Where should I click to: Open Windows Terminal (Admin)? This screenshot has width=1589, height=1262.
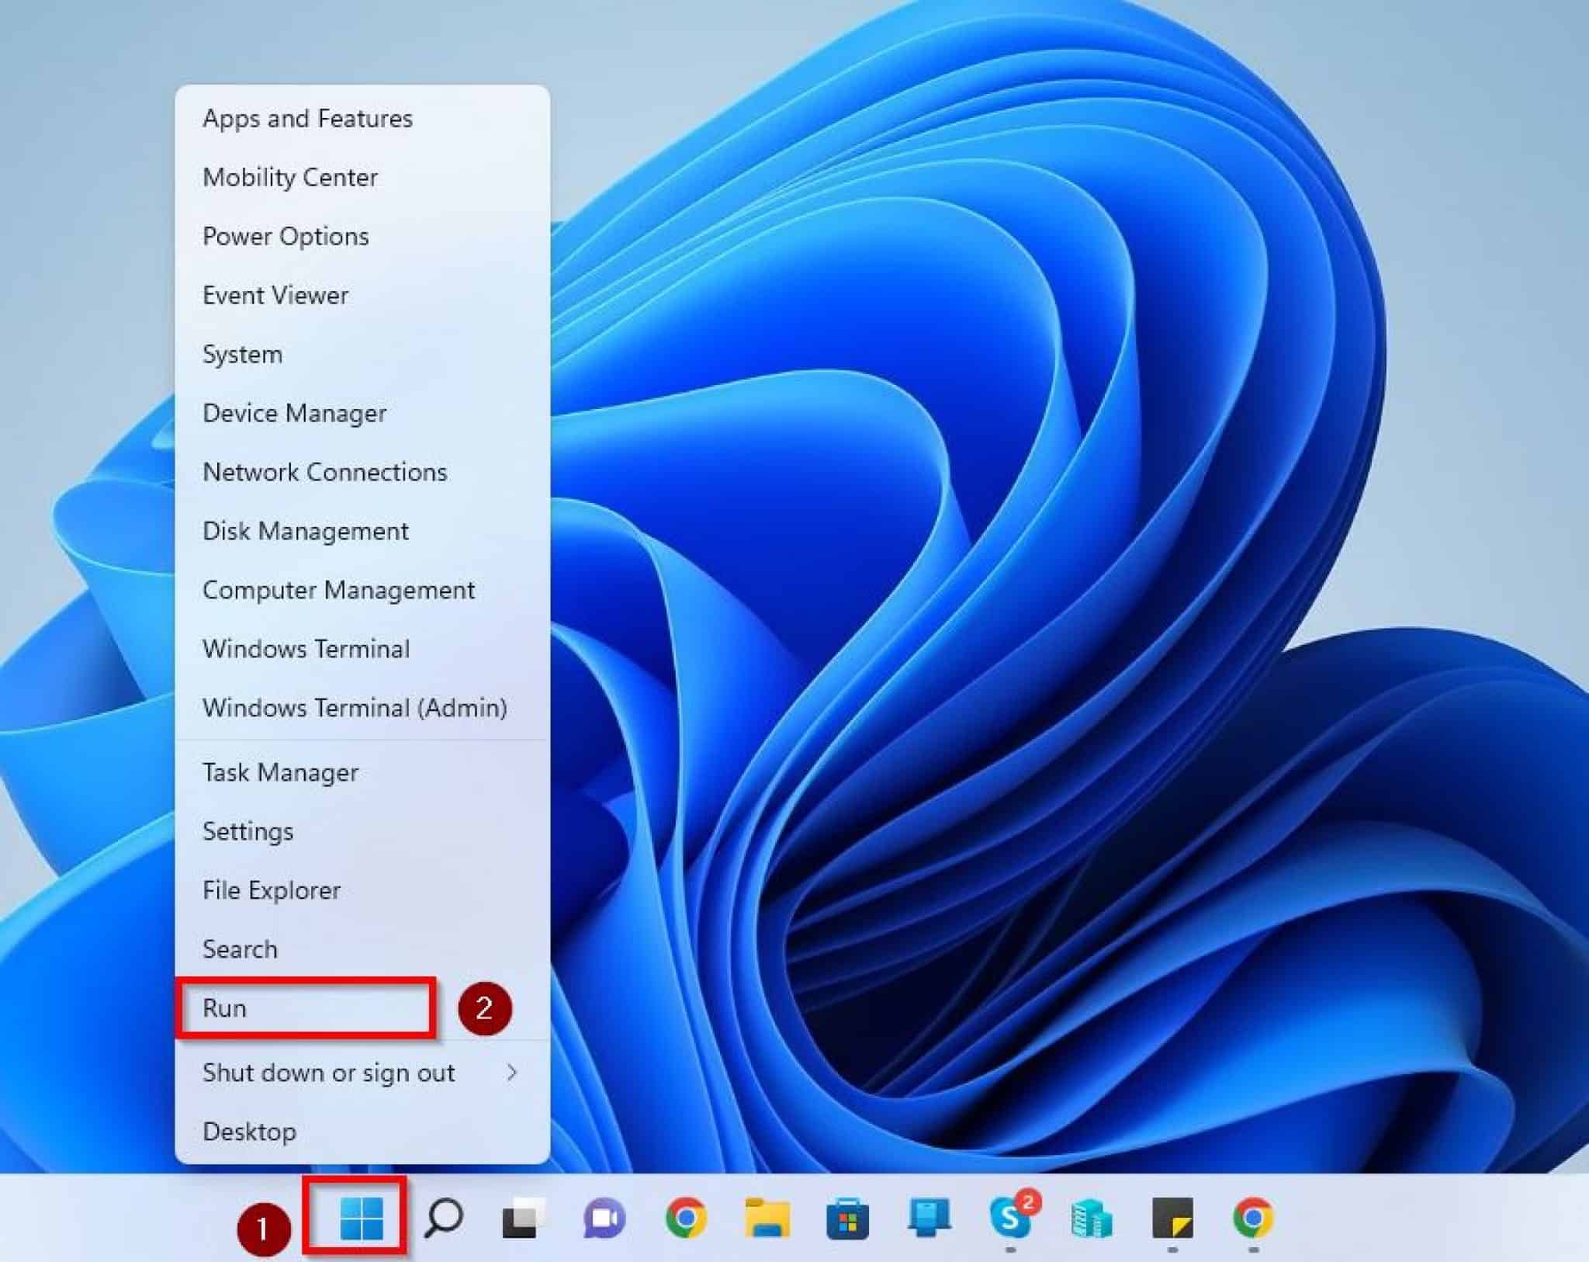tap(355, 708)
